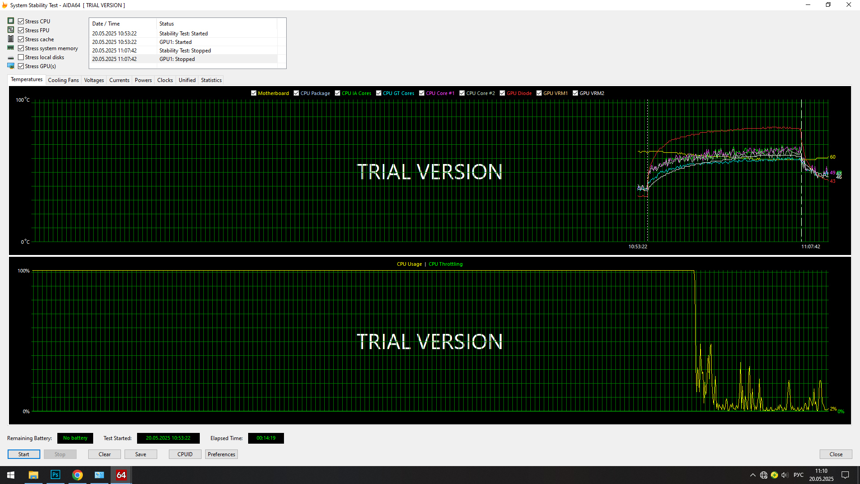Switch to the Unified tab
The width and height of the screenshot is (860, 484).
(x=187, y=80)
